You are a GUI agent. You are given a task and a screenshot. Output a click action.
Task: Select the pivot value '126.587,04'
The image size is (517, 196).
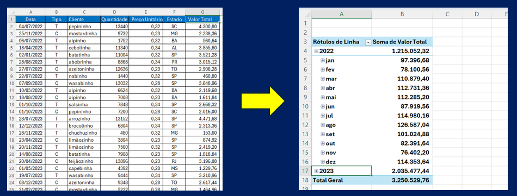coord(402,125)
